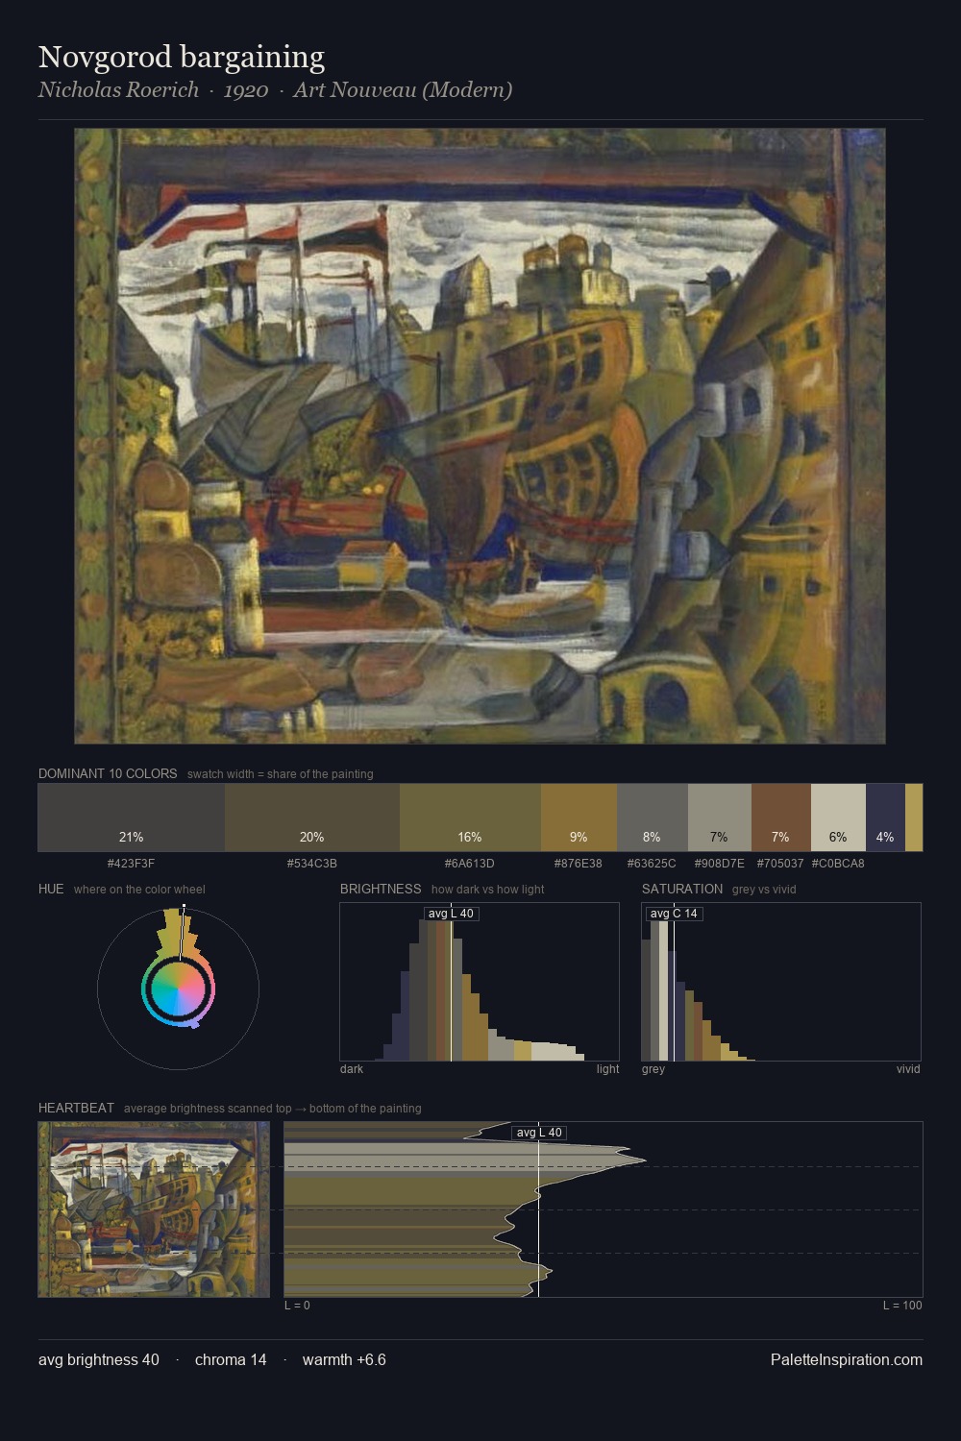This screenshot has width=961, height=1441.
Task: Click the 'L = 100' axis label
Action: (902, 1306)
